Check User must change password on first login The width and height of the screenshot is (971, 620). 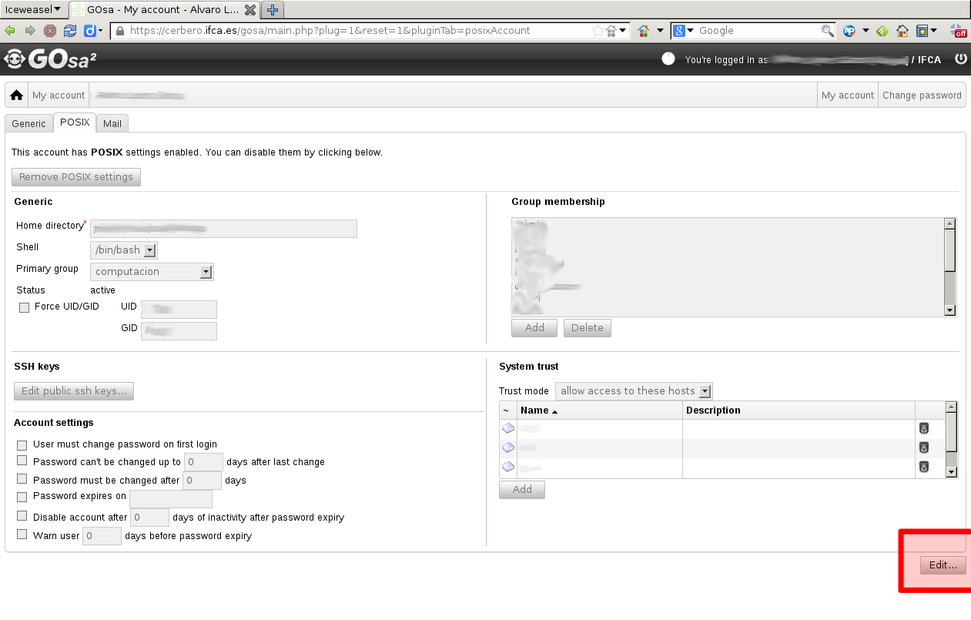(22, 445)
